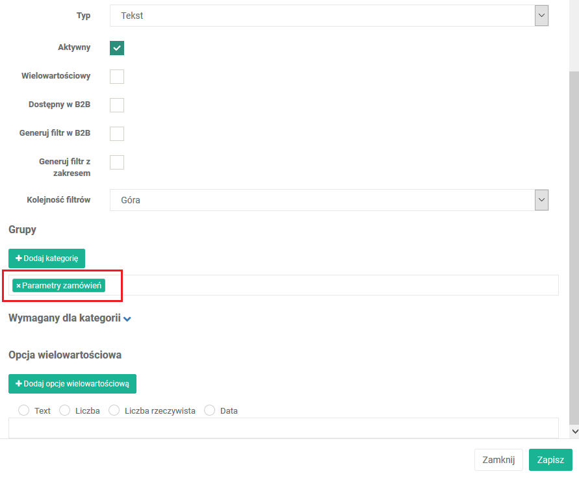Screen dimensions: 579x478
Task: Pick the Data radio option
Action: pyautogui.click(x=210, y=410)
